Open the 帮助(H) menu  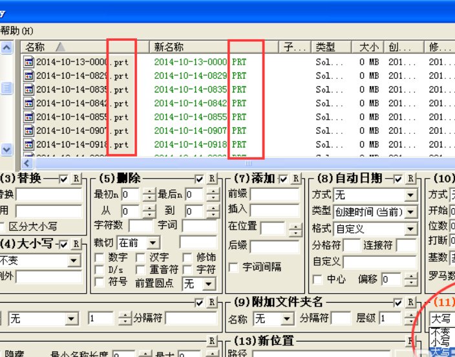17,31
